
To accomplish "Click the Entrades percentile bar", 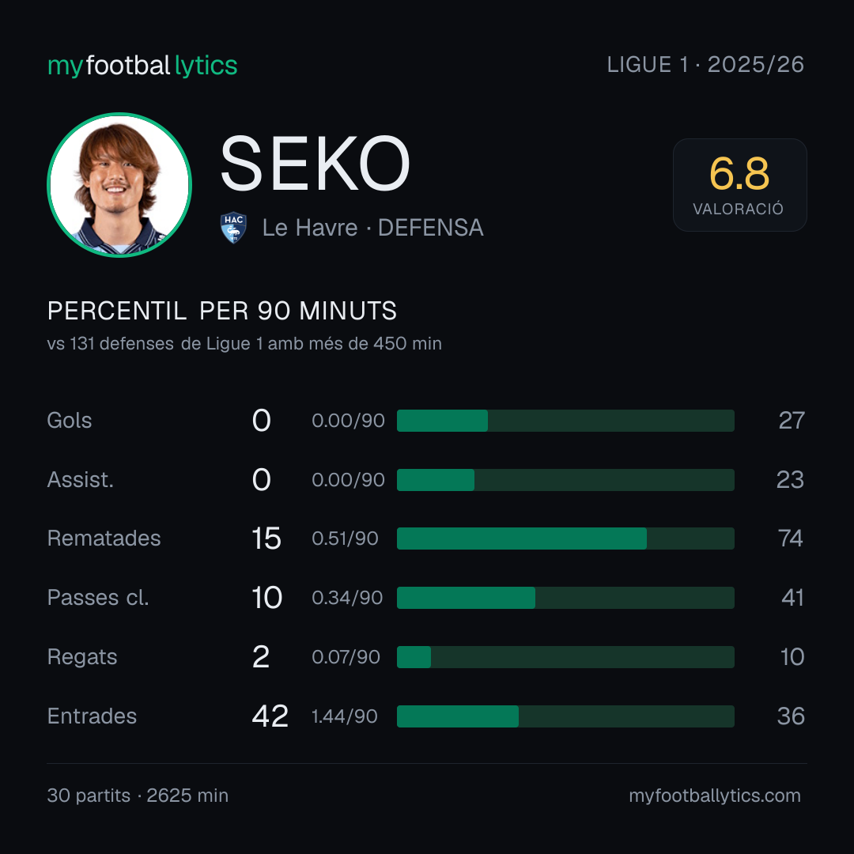I will pos(565,716).
